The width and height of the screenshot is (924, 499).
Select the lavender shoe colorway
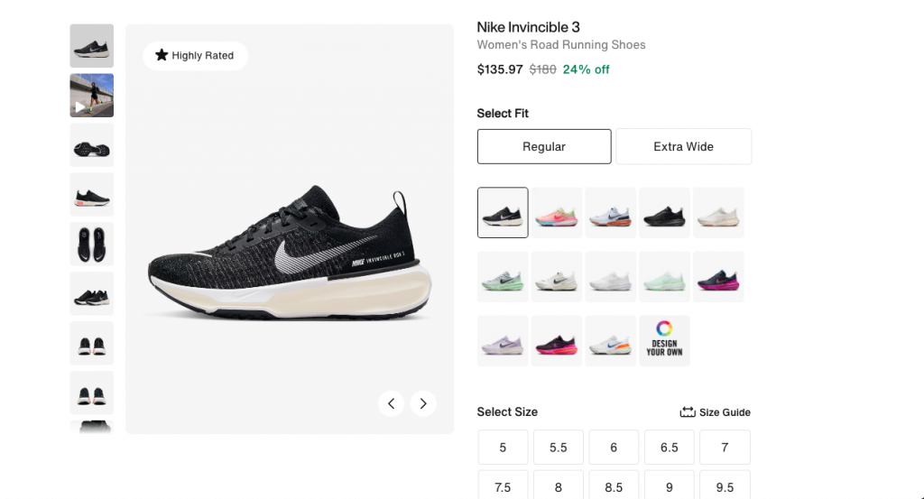(x=503, y=340)
